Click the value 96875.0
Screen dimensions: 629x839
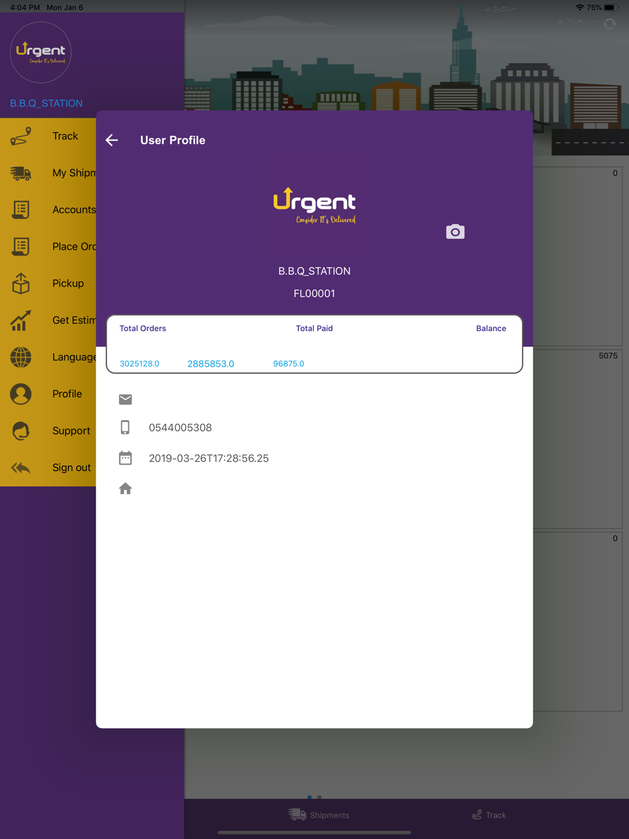(x=289, y=364)
